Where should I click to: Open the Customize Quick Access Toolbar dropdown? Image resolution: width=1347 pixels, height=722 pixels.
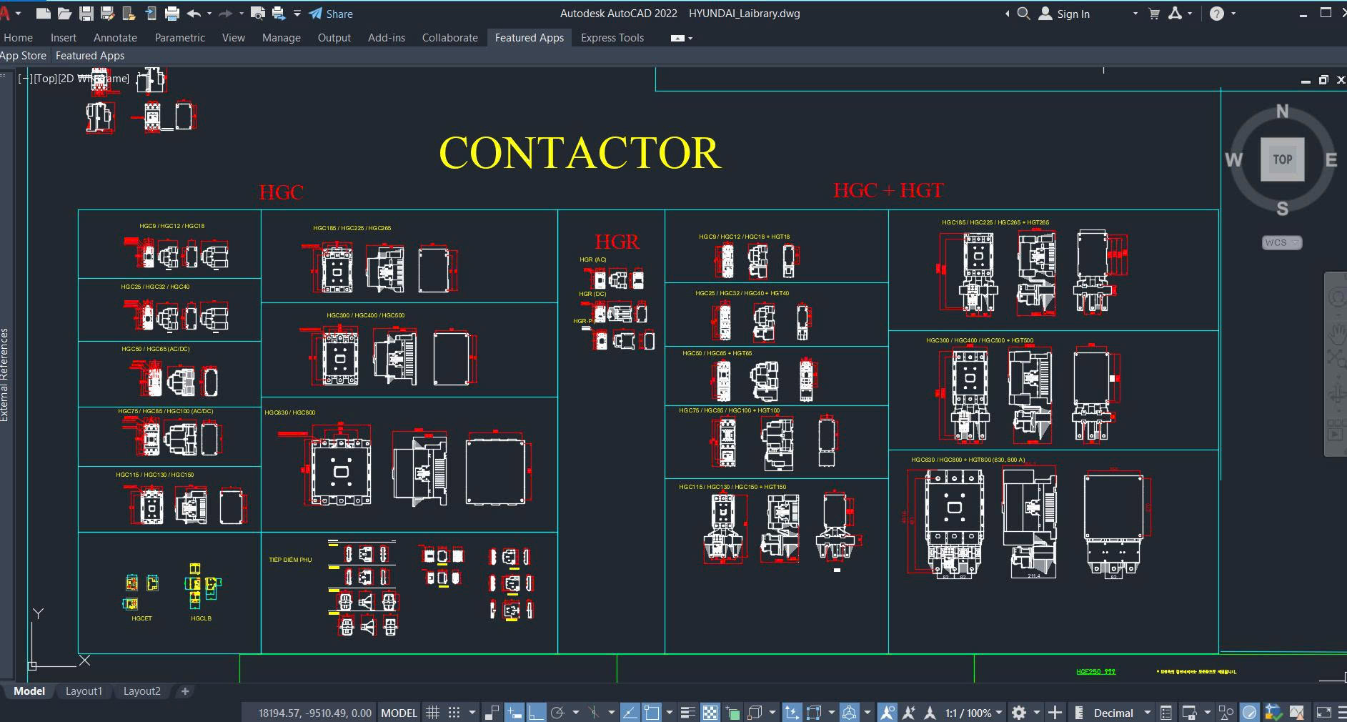(x=297, y=14)
